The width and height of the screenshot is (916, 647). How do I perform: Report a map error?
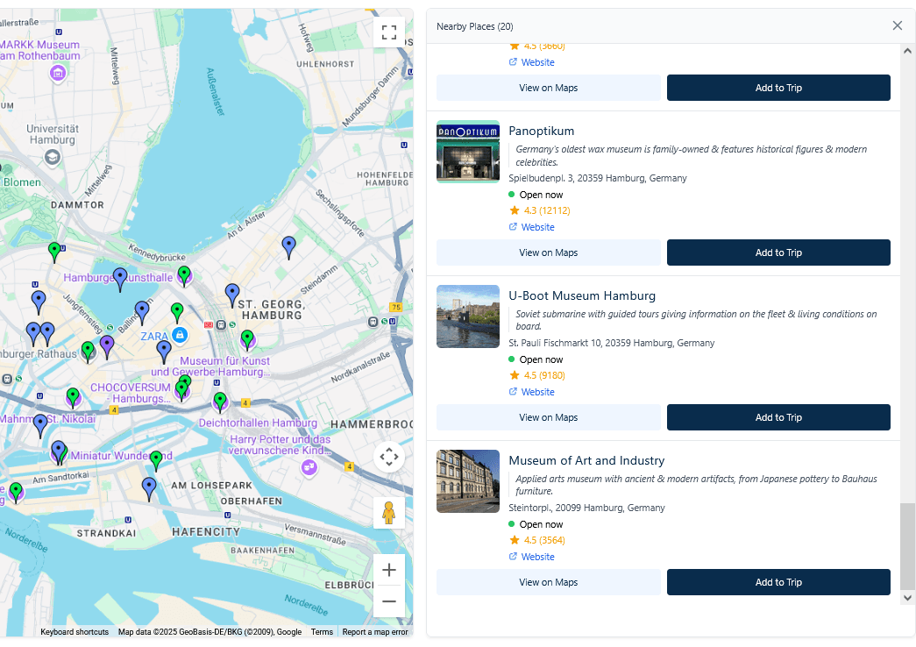[374, 631]
